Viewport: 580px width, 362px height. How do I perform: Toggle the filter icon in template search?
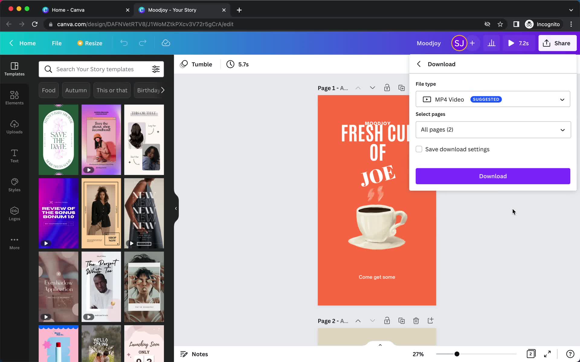(x=156, y=69)
